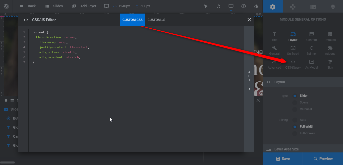Select the pointer selection tool
The height and width of the screenshot is (165, 343).
pos(206,6)
